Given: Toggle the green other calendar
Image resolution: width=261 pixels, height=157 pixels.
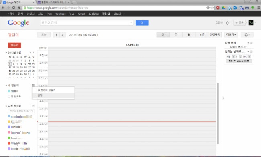Looking at the screenshot, I should [9, 138].
